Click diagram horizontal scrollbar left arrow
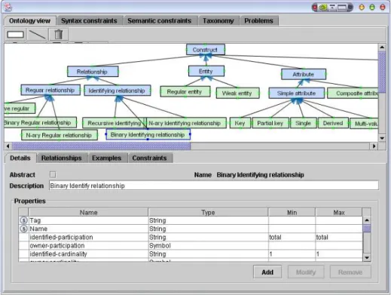391x295 pixels. [8, 146]
